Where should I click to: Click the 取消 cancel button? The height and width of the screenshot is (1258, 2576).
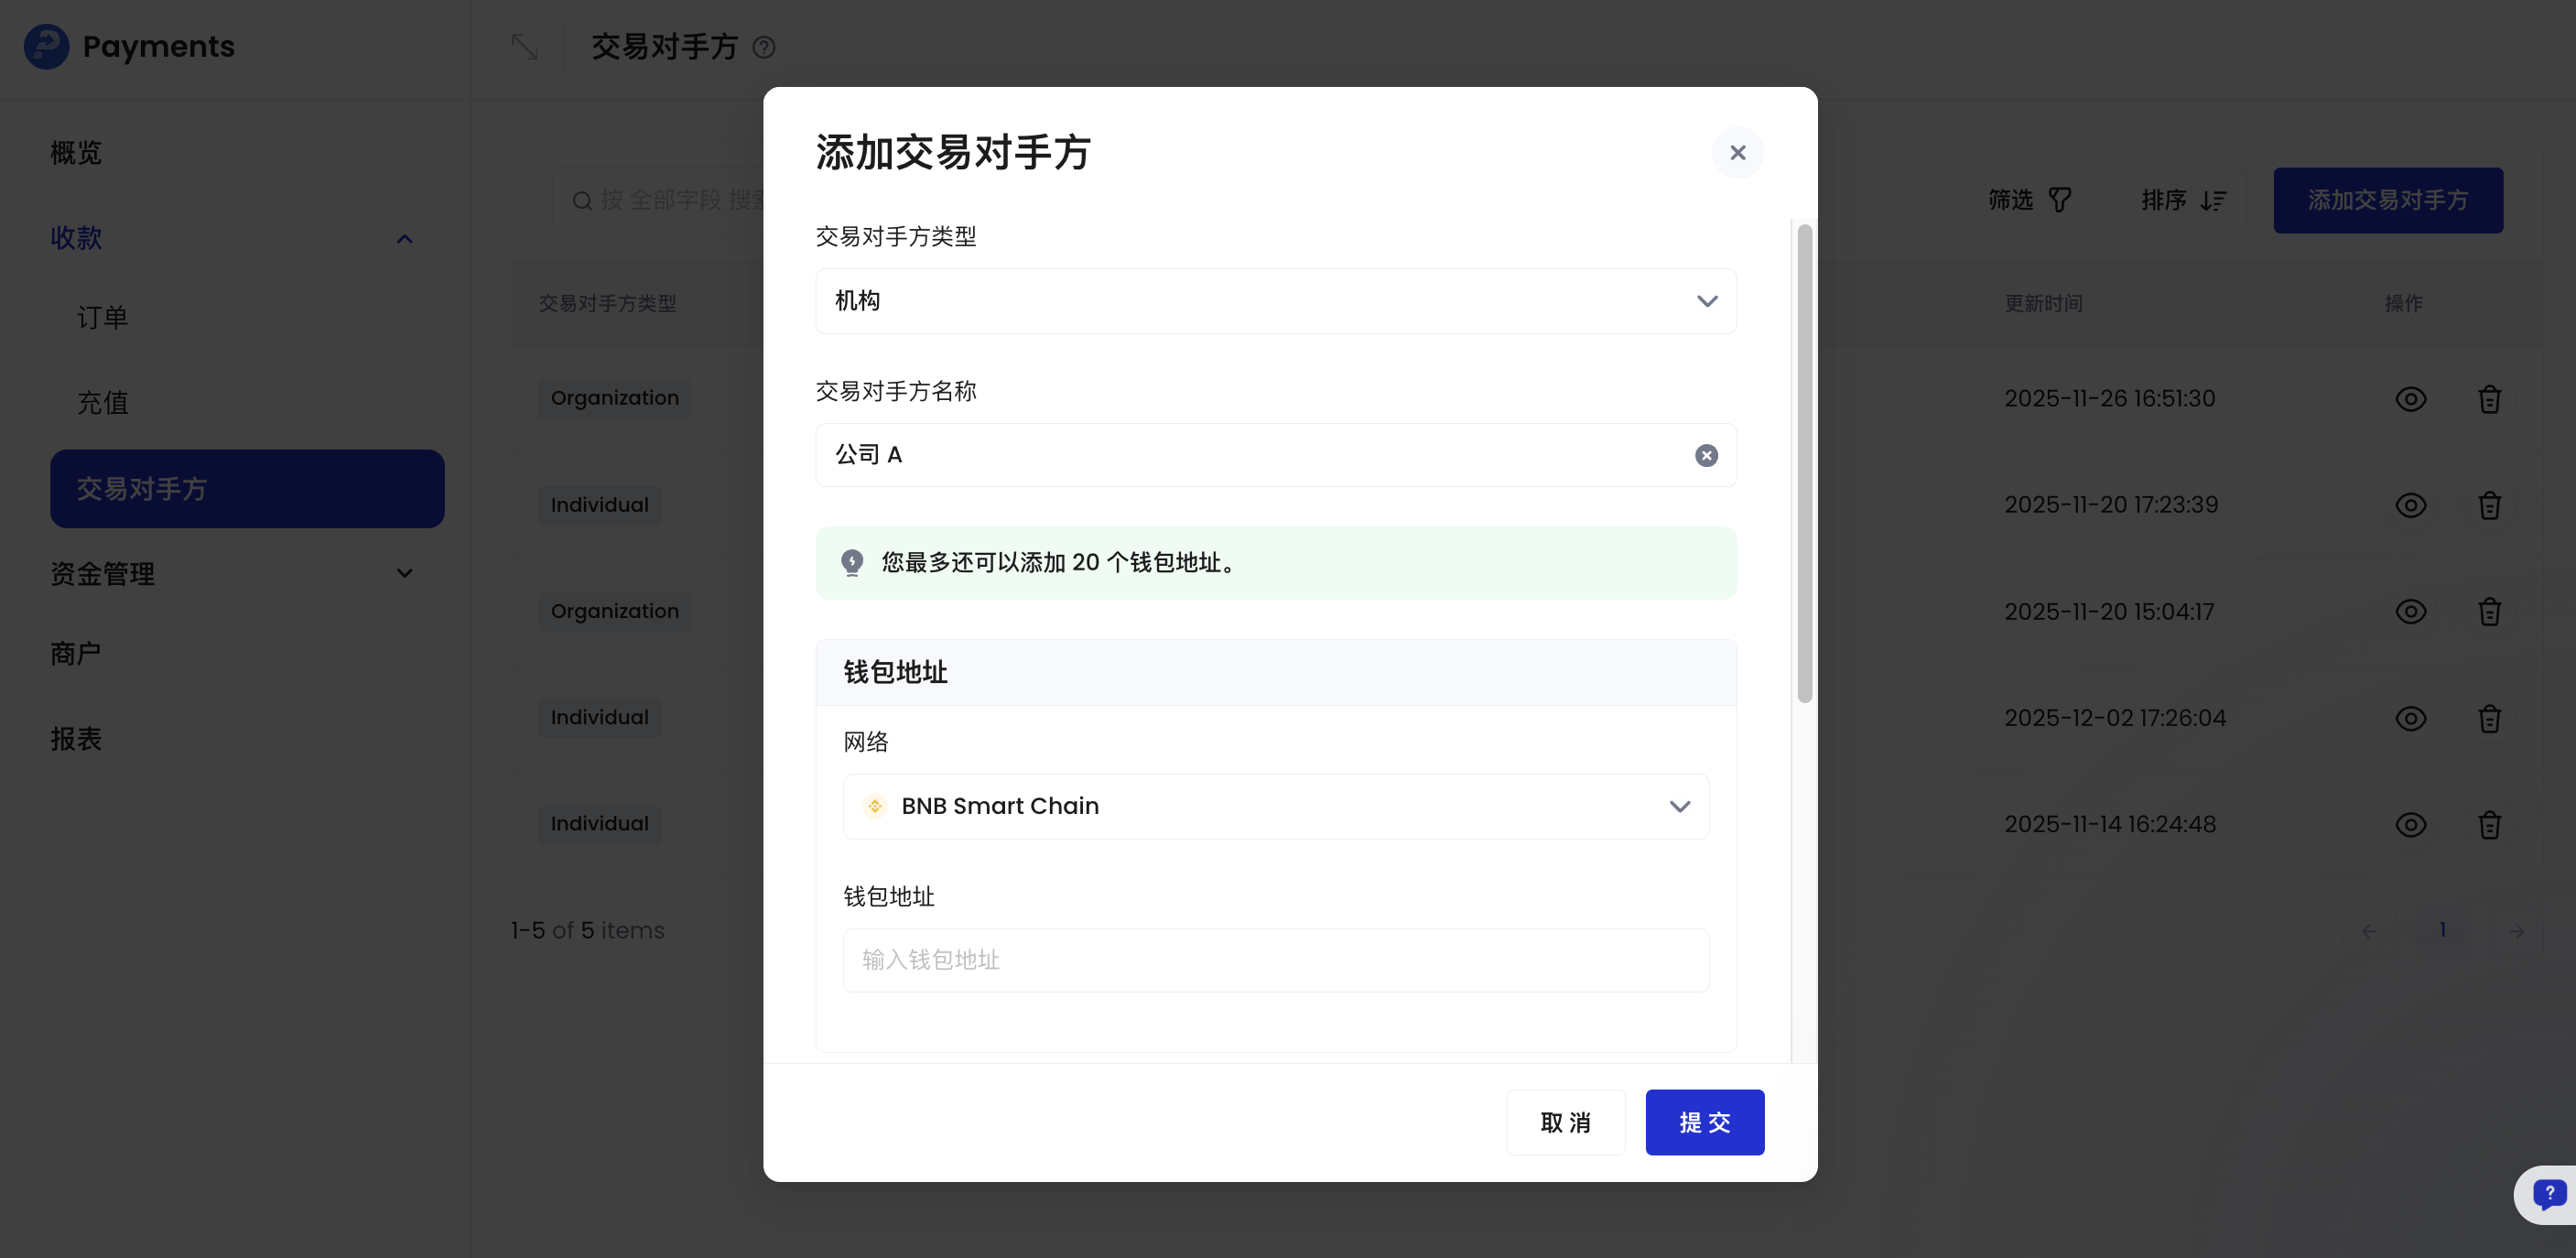1566,1122
